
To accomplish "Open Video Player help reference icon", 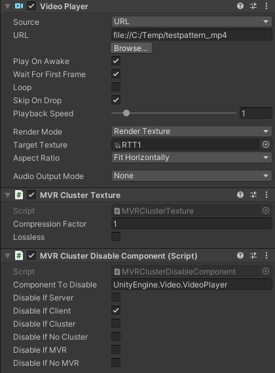I will point(240,6).
